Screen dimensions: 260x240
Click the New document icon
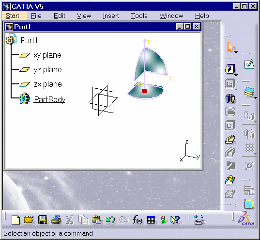point(16,220)
